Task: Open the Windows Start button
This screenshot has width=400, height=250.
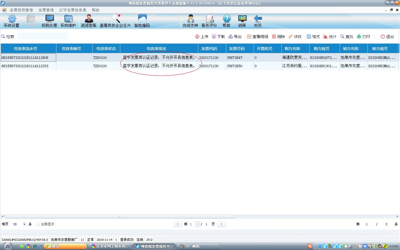Action: click(x=7, y=246)
